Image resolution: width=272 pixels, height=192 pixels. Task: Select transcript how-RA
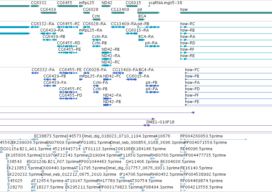point(188,37)
